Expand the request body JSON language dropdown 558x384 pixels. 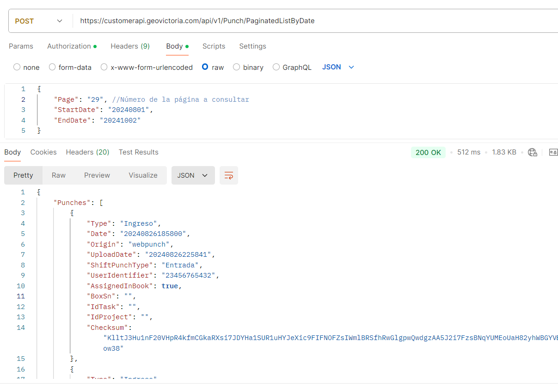[338, 67]
